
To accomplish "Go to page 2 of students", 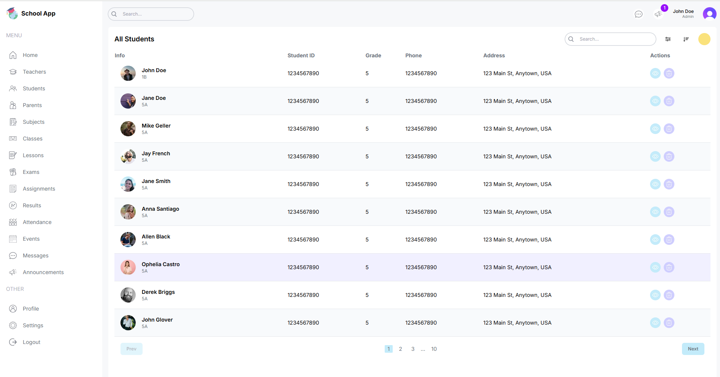I will click(400, 349).
